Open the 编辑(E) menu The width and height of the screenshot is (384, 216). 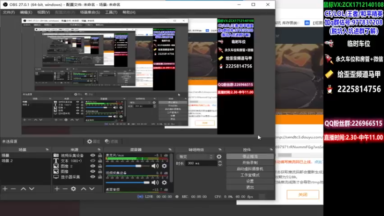pos(26,12)
